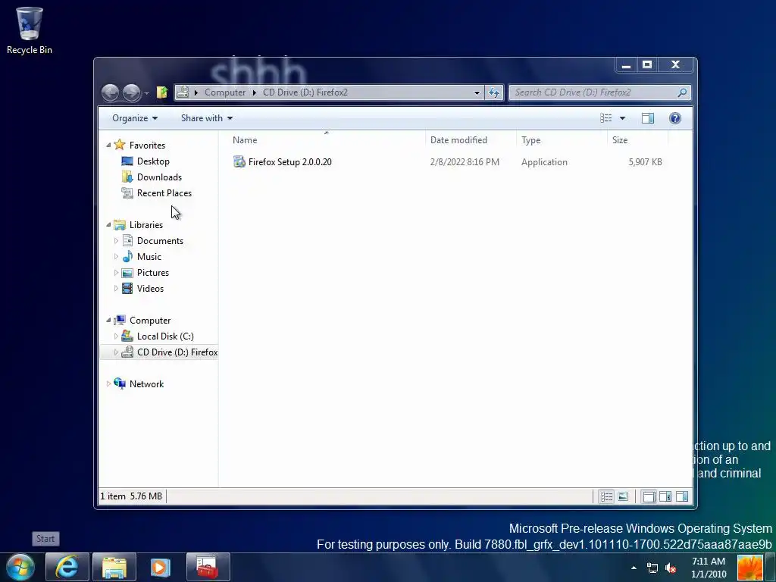This screenshot has height=582, width=776.
Task: Go forward with the Forward arrow button
Action: (x=131, y=92)
